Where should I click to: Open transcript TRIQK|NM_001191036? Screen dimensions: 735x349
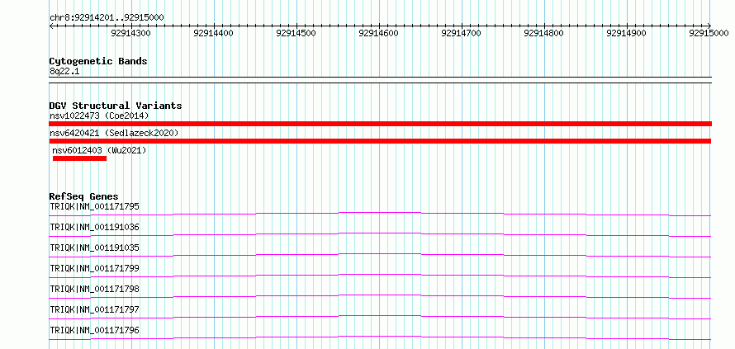tap(94, 227)
